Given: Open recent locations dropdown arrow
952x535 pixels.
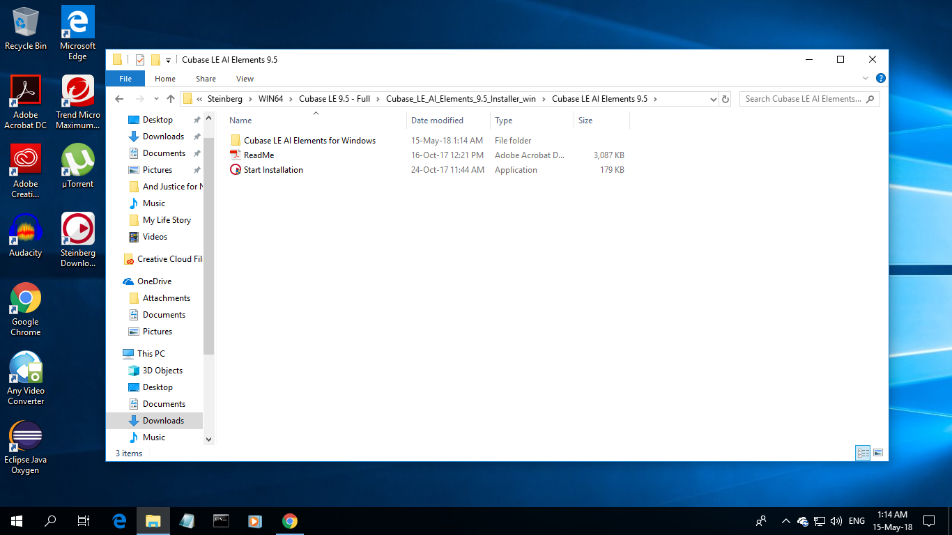Looking at the screenshot, I should click(x=155, y=99).
